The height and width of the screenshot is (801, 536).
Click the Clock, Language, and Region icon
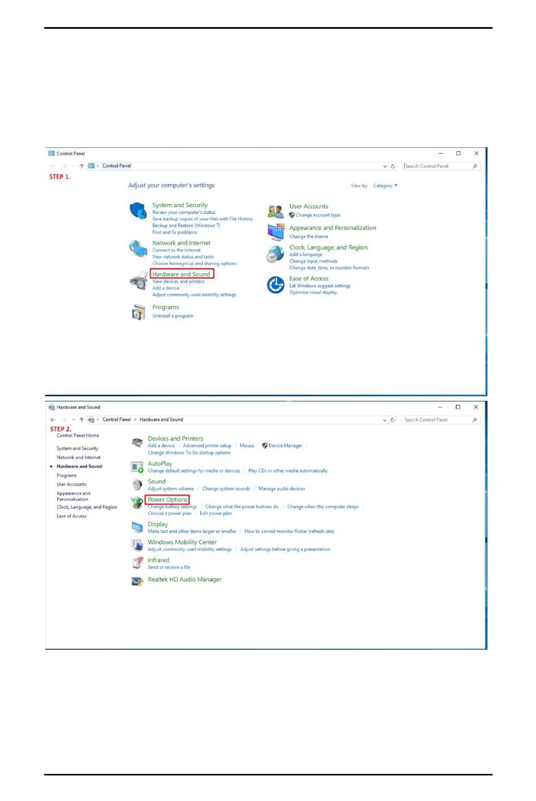tap(275, 254)
